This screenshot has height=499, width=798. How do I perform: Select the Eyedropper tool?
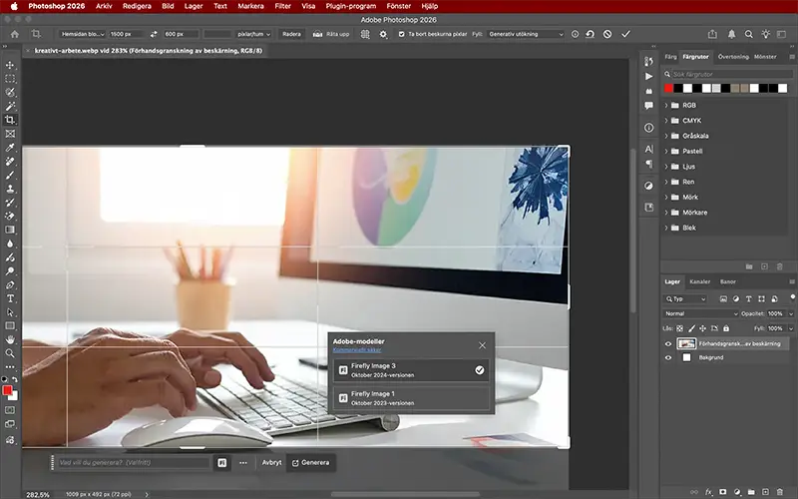(10, 148)
